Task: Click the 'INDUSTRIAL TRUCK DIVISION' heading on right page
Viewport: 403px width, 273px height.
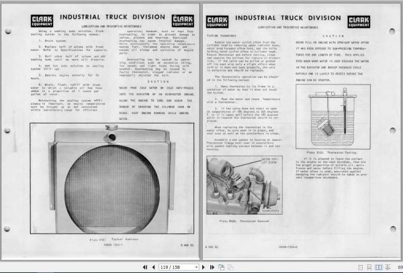Action: click(x=288, y=18)
